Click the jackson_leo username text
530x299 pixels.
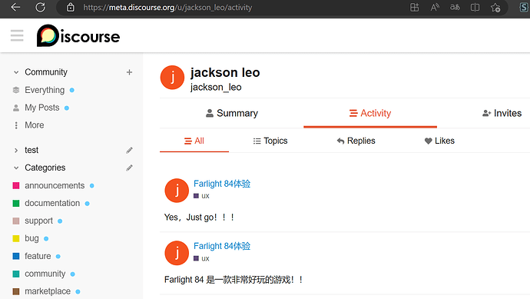216,88
